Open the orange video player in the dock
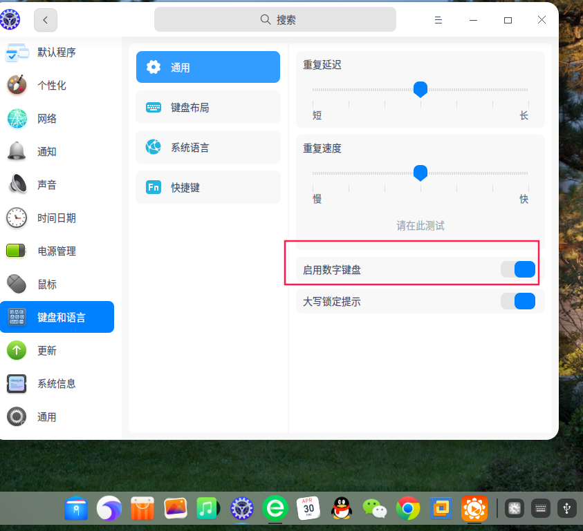Viewport: 583px width, 531px height. pyautogui.click(x=474, y=508)
